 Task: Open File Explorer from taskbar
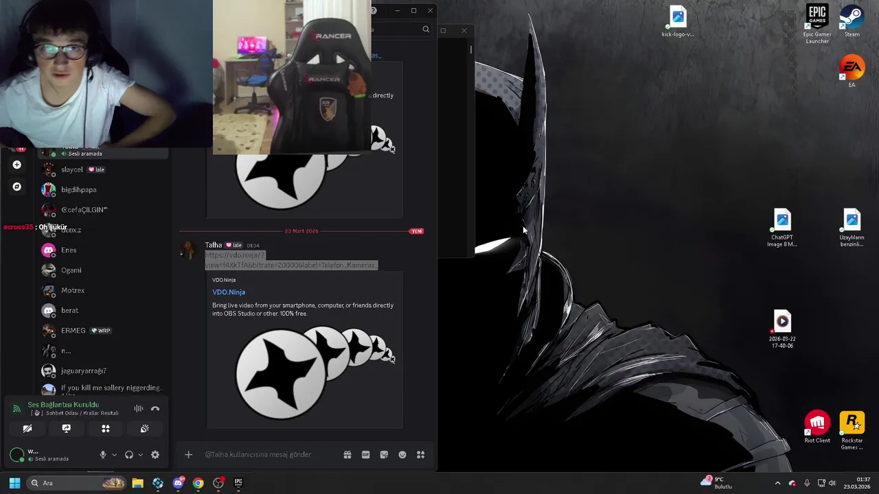(137, 483)
